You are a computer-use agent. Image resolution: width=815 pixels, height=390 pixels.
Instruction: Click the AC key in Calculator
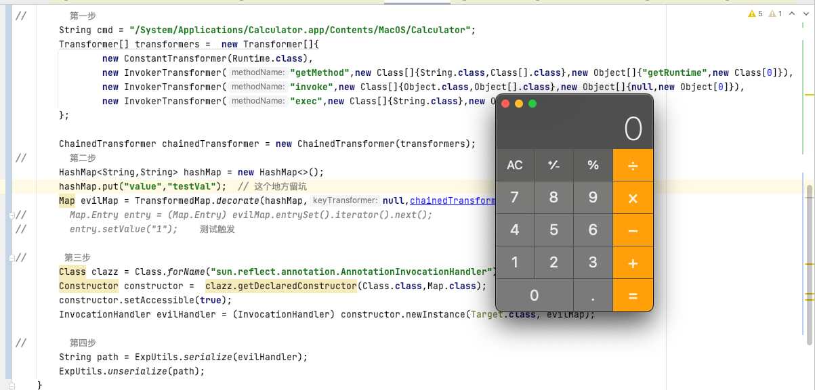[515, 165]
